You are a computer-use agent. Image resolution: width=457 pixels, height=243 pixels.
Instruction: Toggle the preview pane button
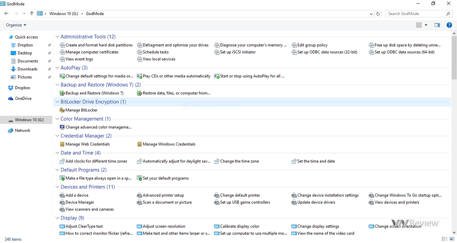pyautogui.click(x=437, y=25)
